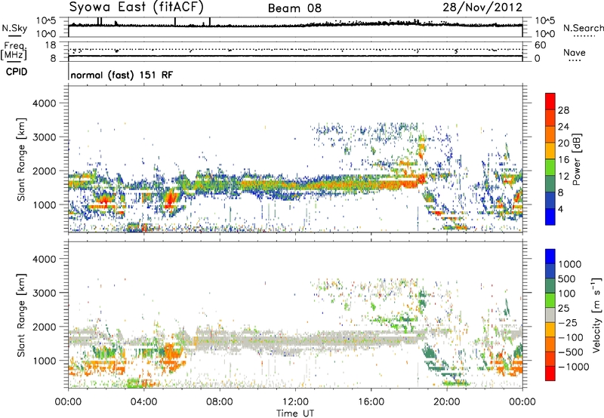
Task: Pick the gray segment of Velocity color bar
Action: [x=550, y=315]
